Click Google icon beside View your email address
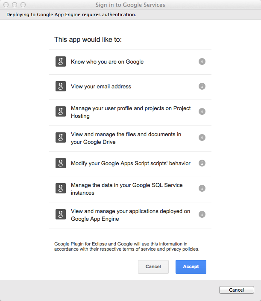The width and height of the screenshot is (261, 301). pos(61,86)
